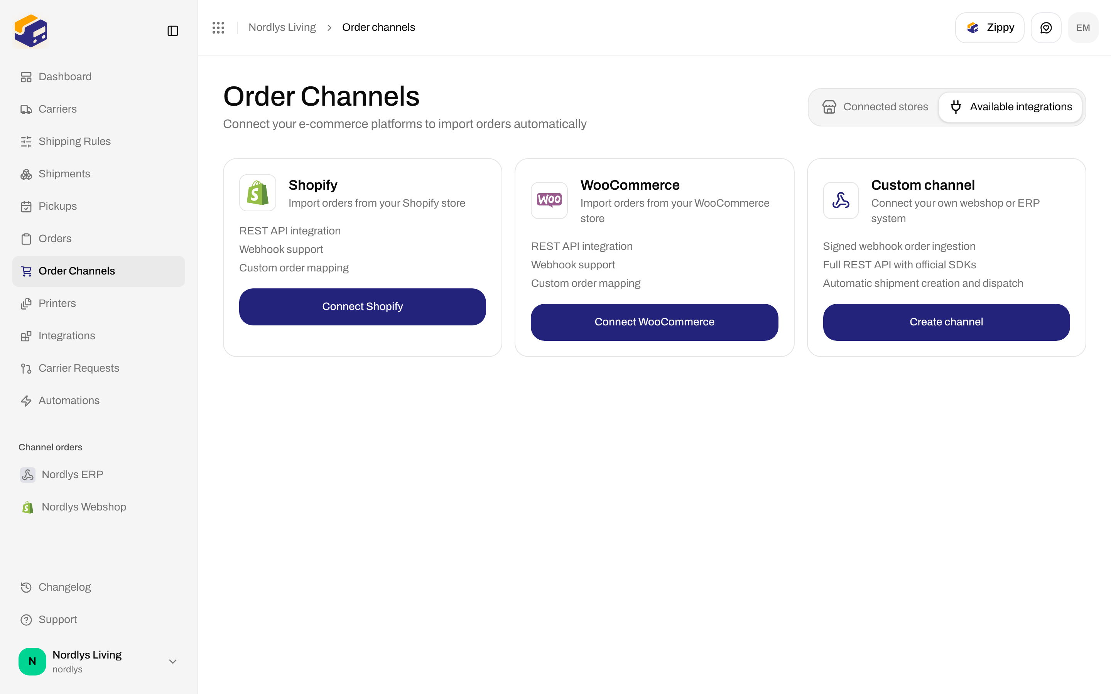1111x694 pixels.
Task: Click the Nordlys ERP webhook icon
Action: point(27,475)
